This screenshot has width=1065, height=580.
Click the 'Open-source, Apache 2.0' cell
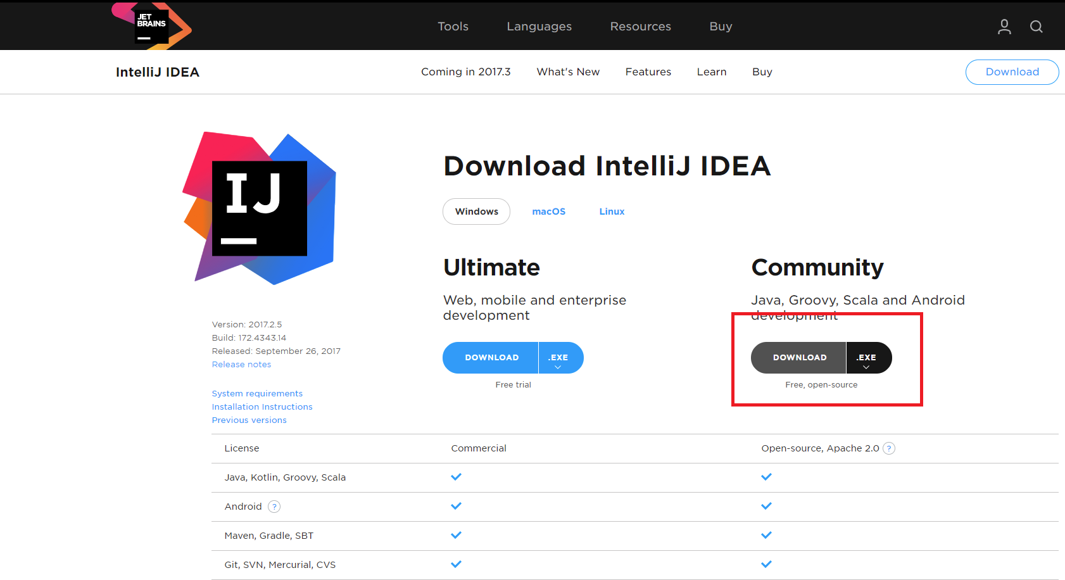click(820, 448)
